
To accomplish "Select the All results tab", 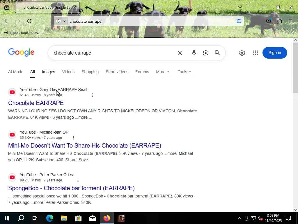I will click(x=33, y=72).
